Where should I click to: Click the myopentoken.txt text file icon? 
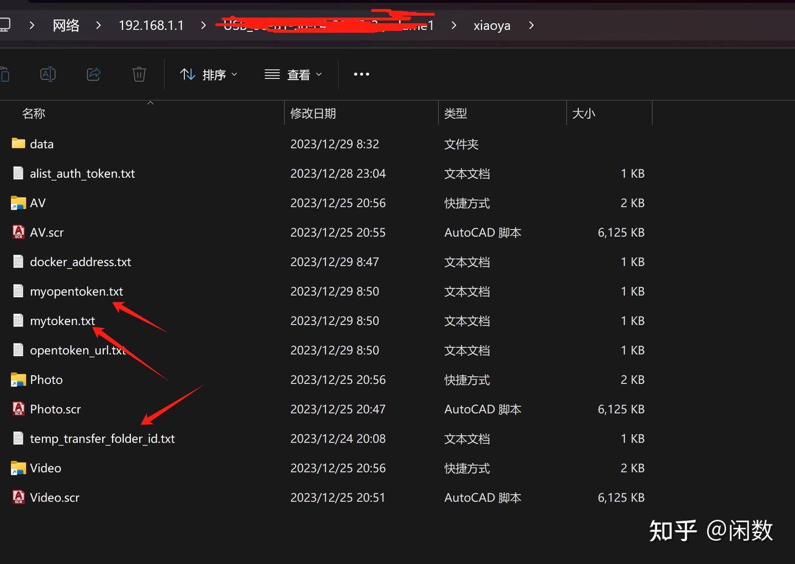point(18,291)
